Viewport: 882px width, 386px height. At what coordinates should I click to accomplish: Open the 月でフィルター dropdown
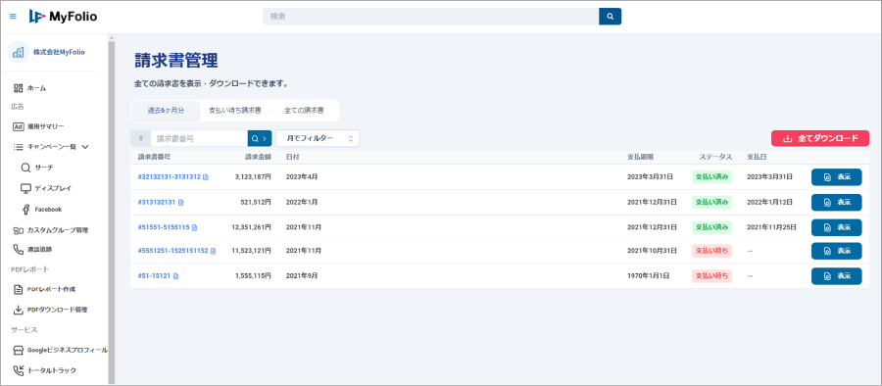point(318,138)
